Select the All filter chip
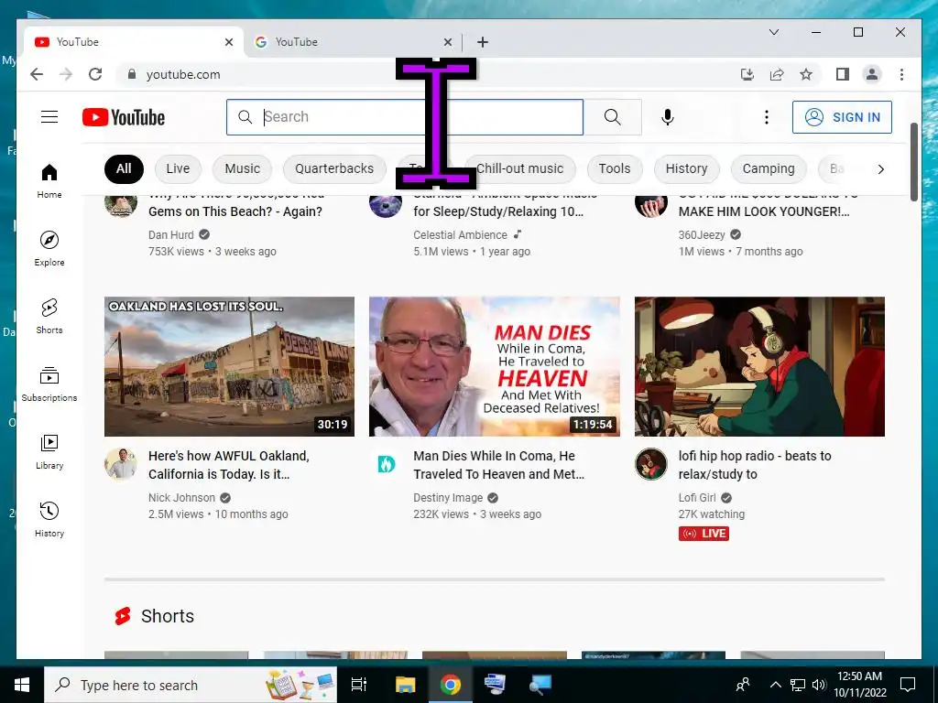Viewport: 938px width, 703px height. click(x=124, y=168)
